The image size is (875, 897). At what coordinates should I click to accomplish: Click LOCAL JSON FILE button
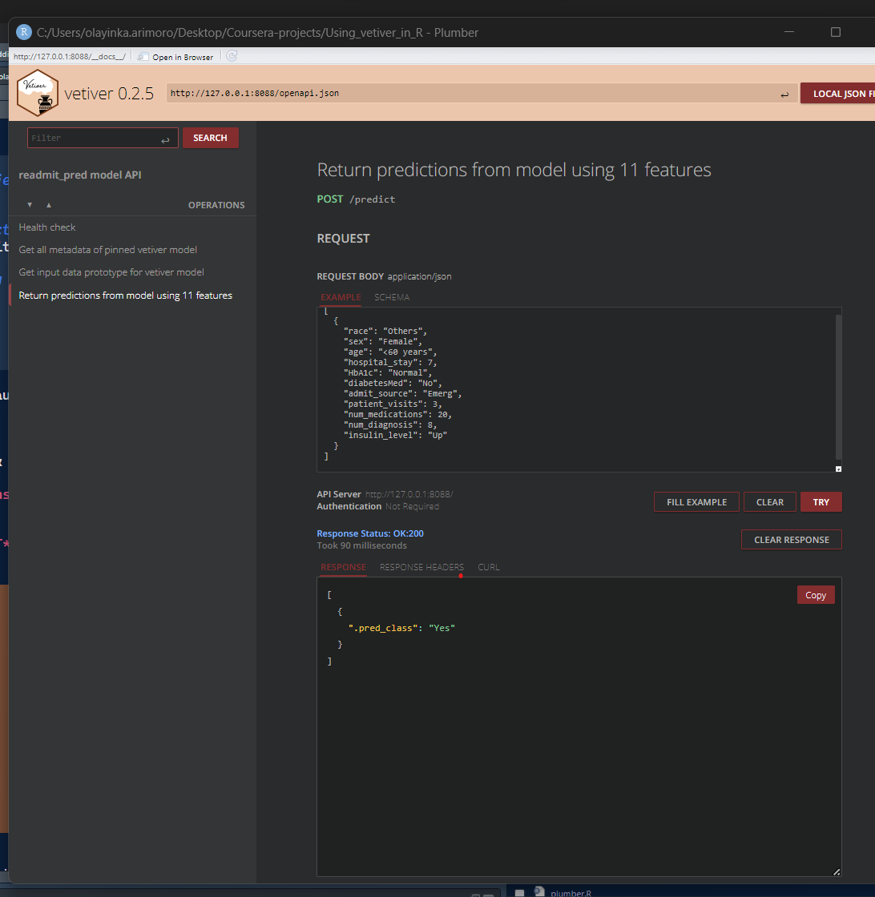click(838, 93)
